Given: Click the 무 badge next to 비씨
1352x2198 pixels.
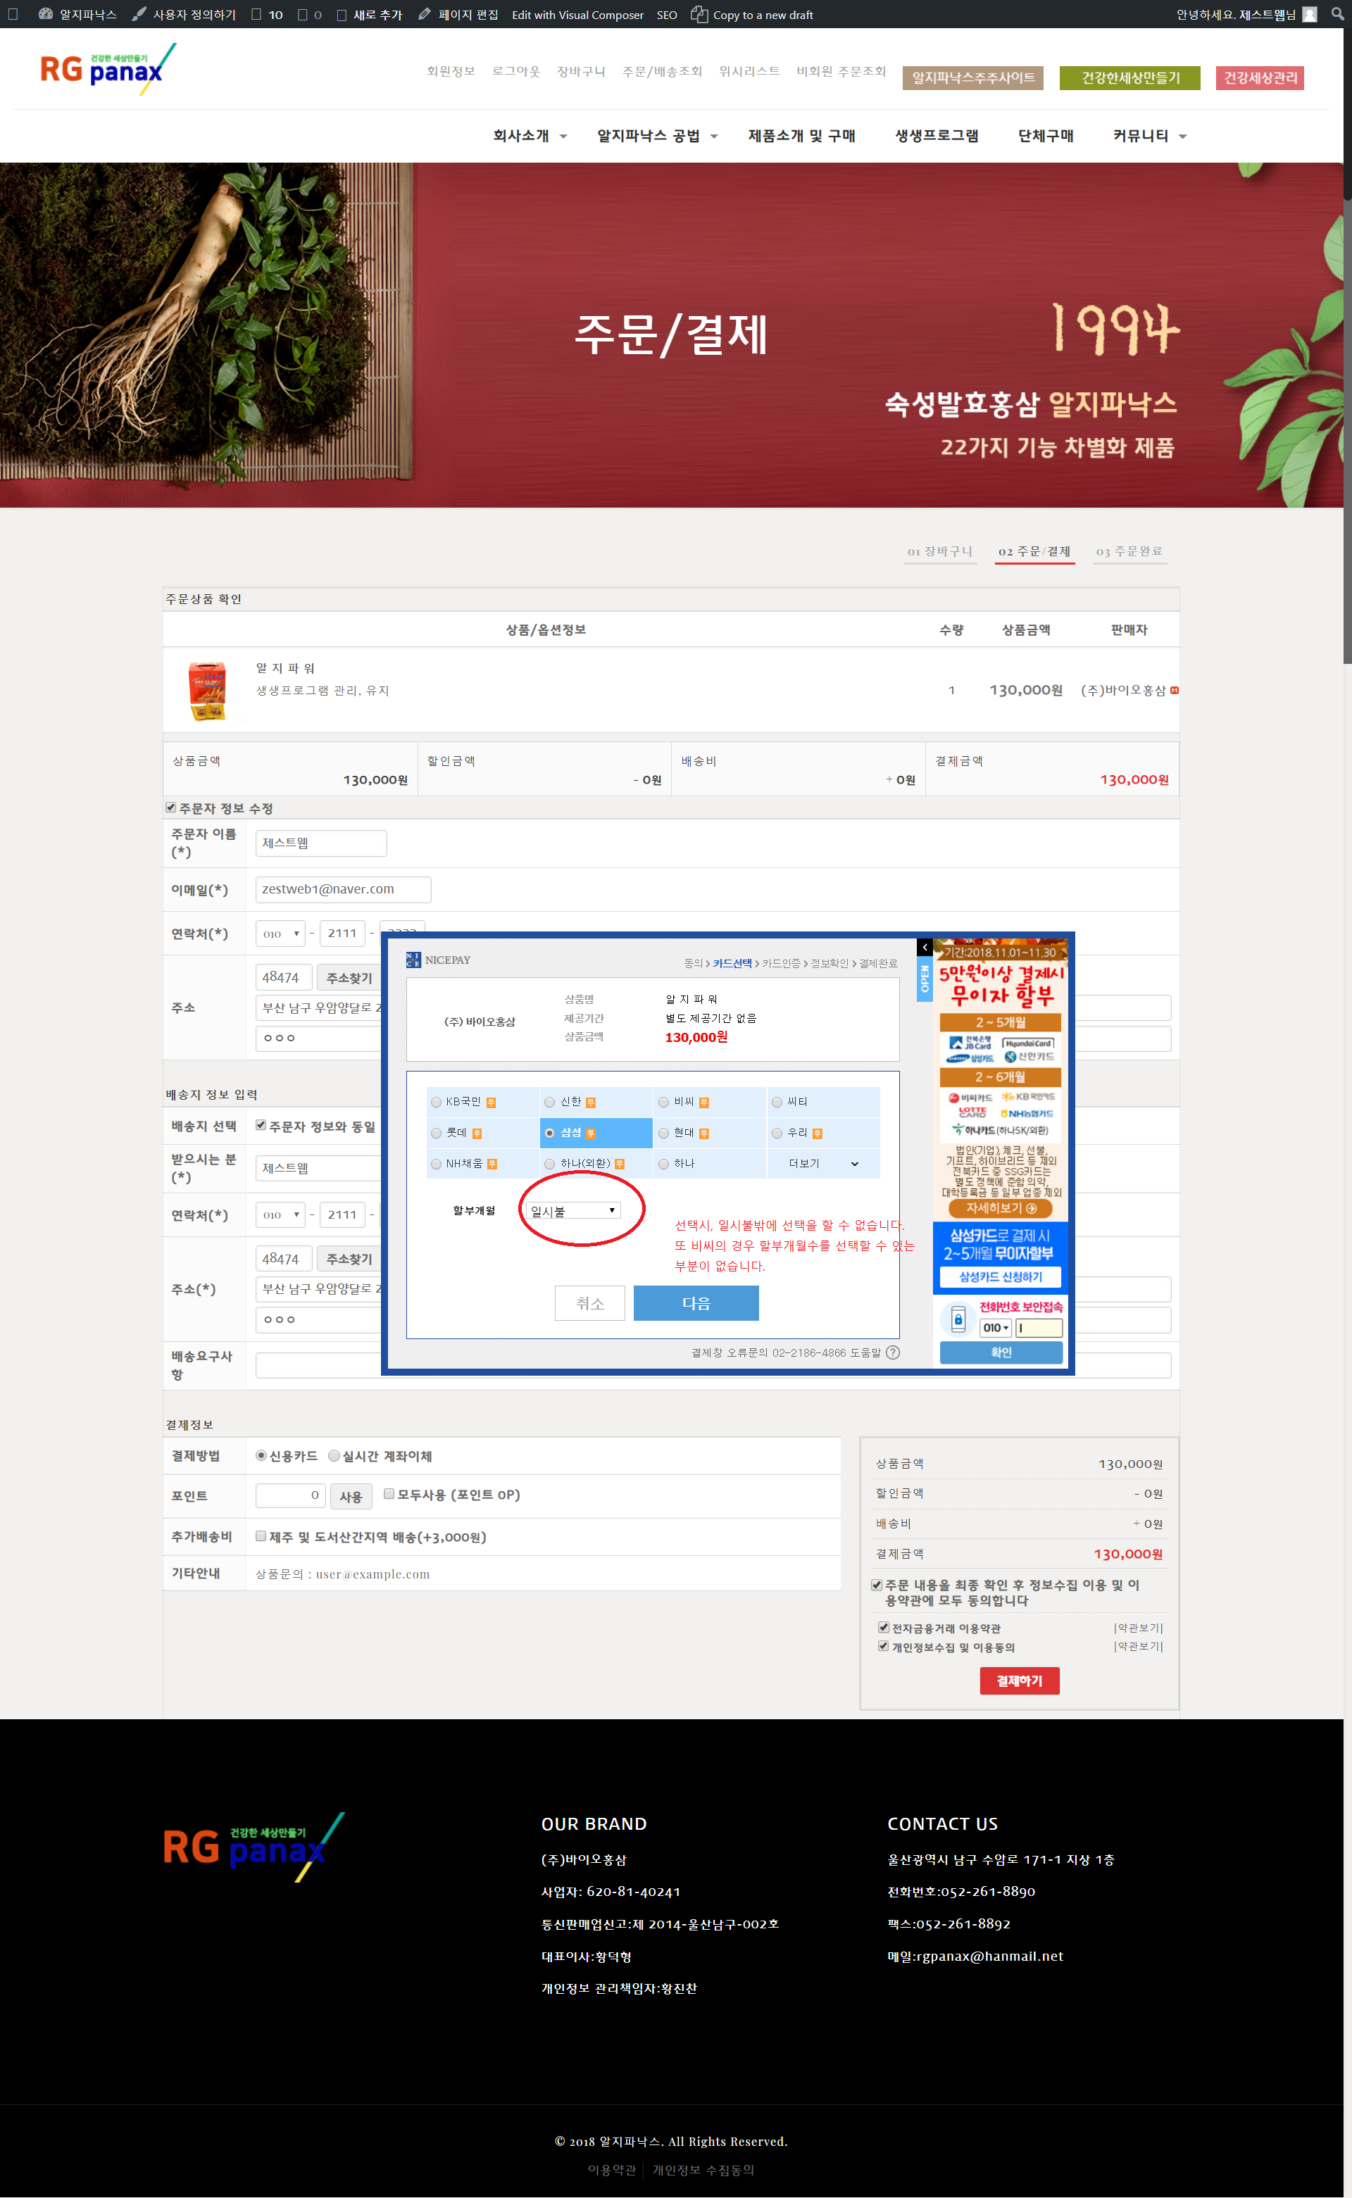Looking at the screenshot, I should coord(703,1102).
